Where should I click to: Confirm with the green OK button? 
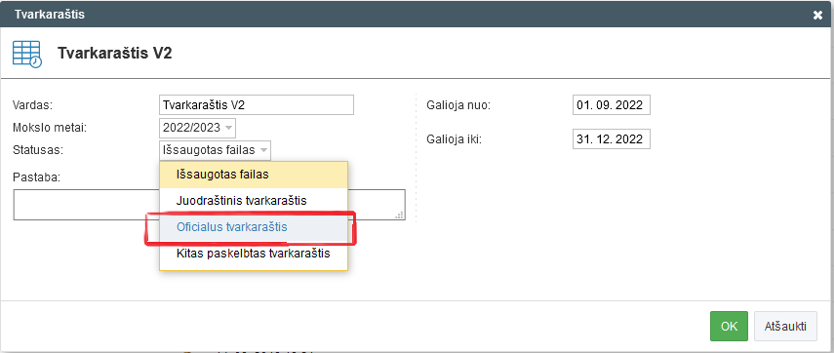tap(729, 326)
